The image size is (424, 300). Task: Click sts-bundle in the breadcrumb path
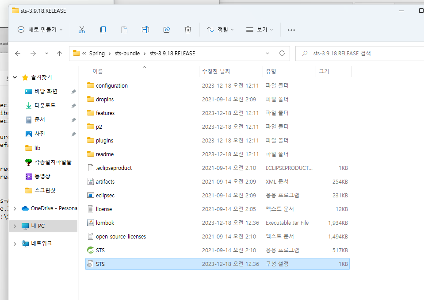[127, 54]
